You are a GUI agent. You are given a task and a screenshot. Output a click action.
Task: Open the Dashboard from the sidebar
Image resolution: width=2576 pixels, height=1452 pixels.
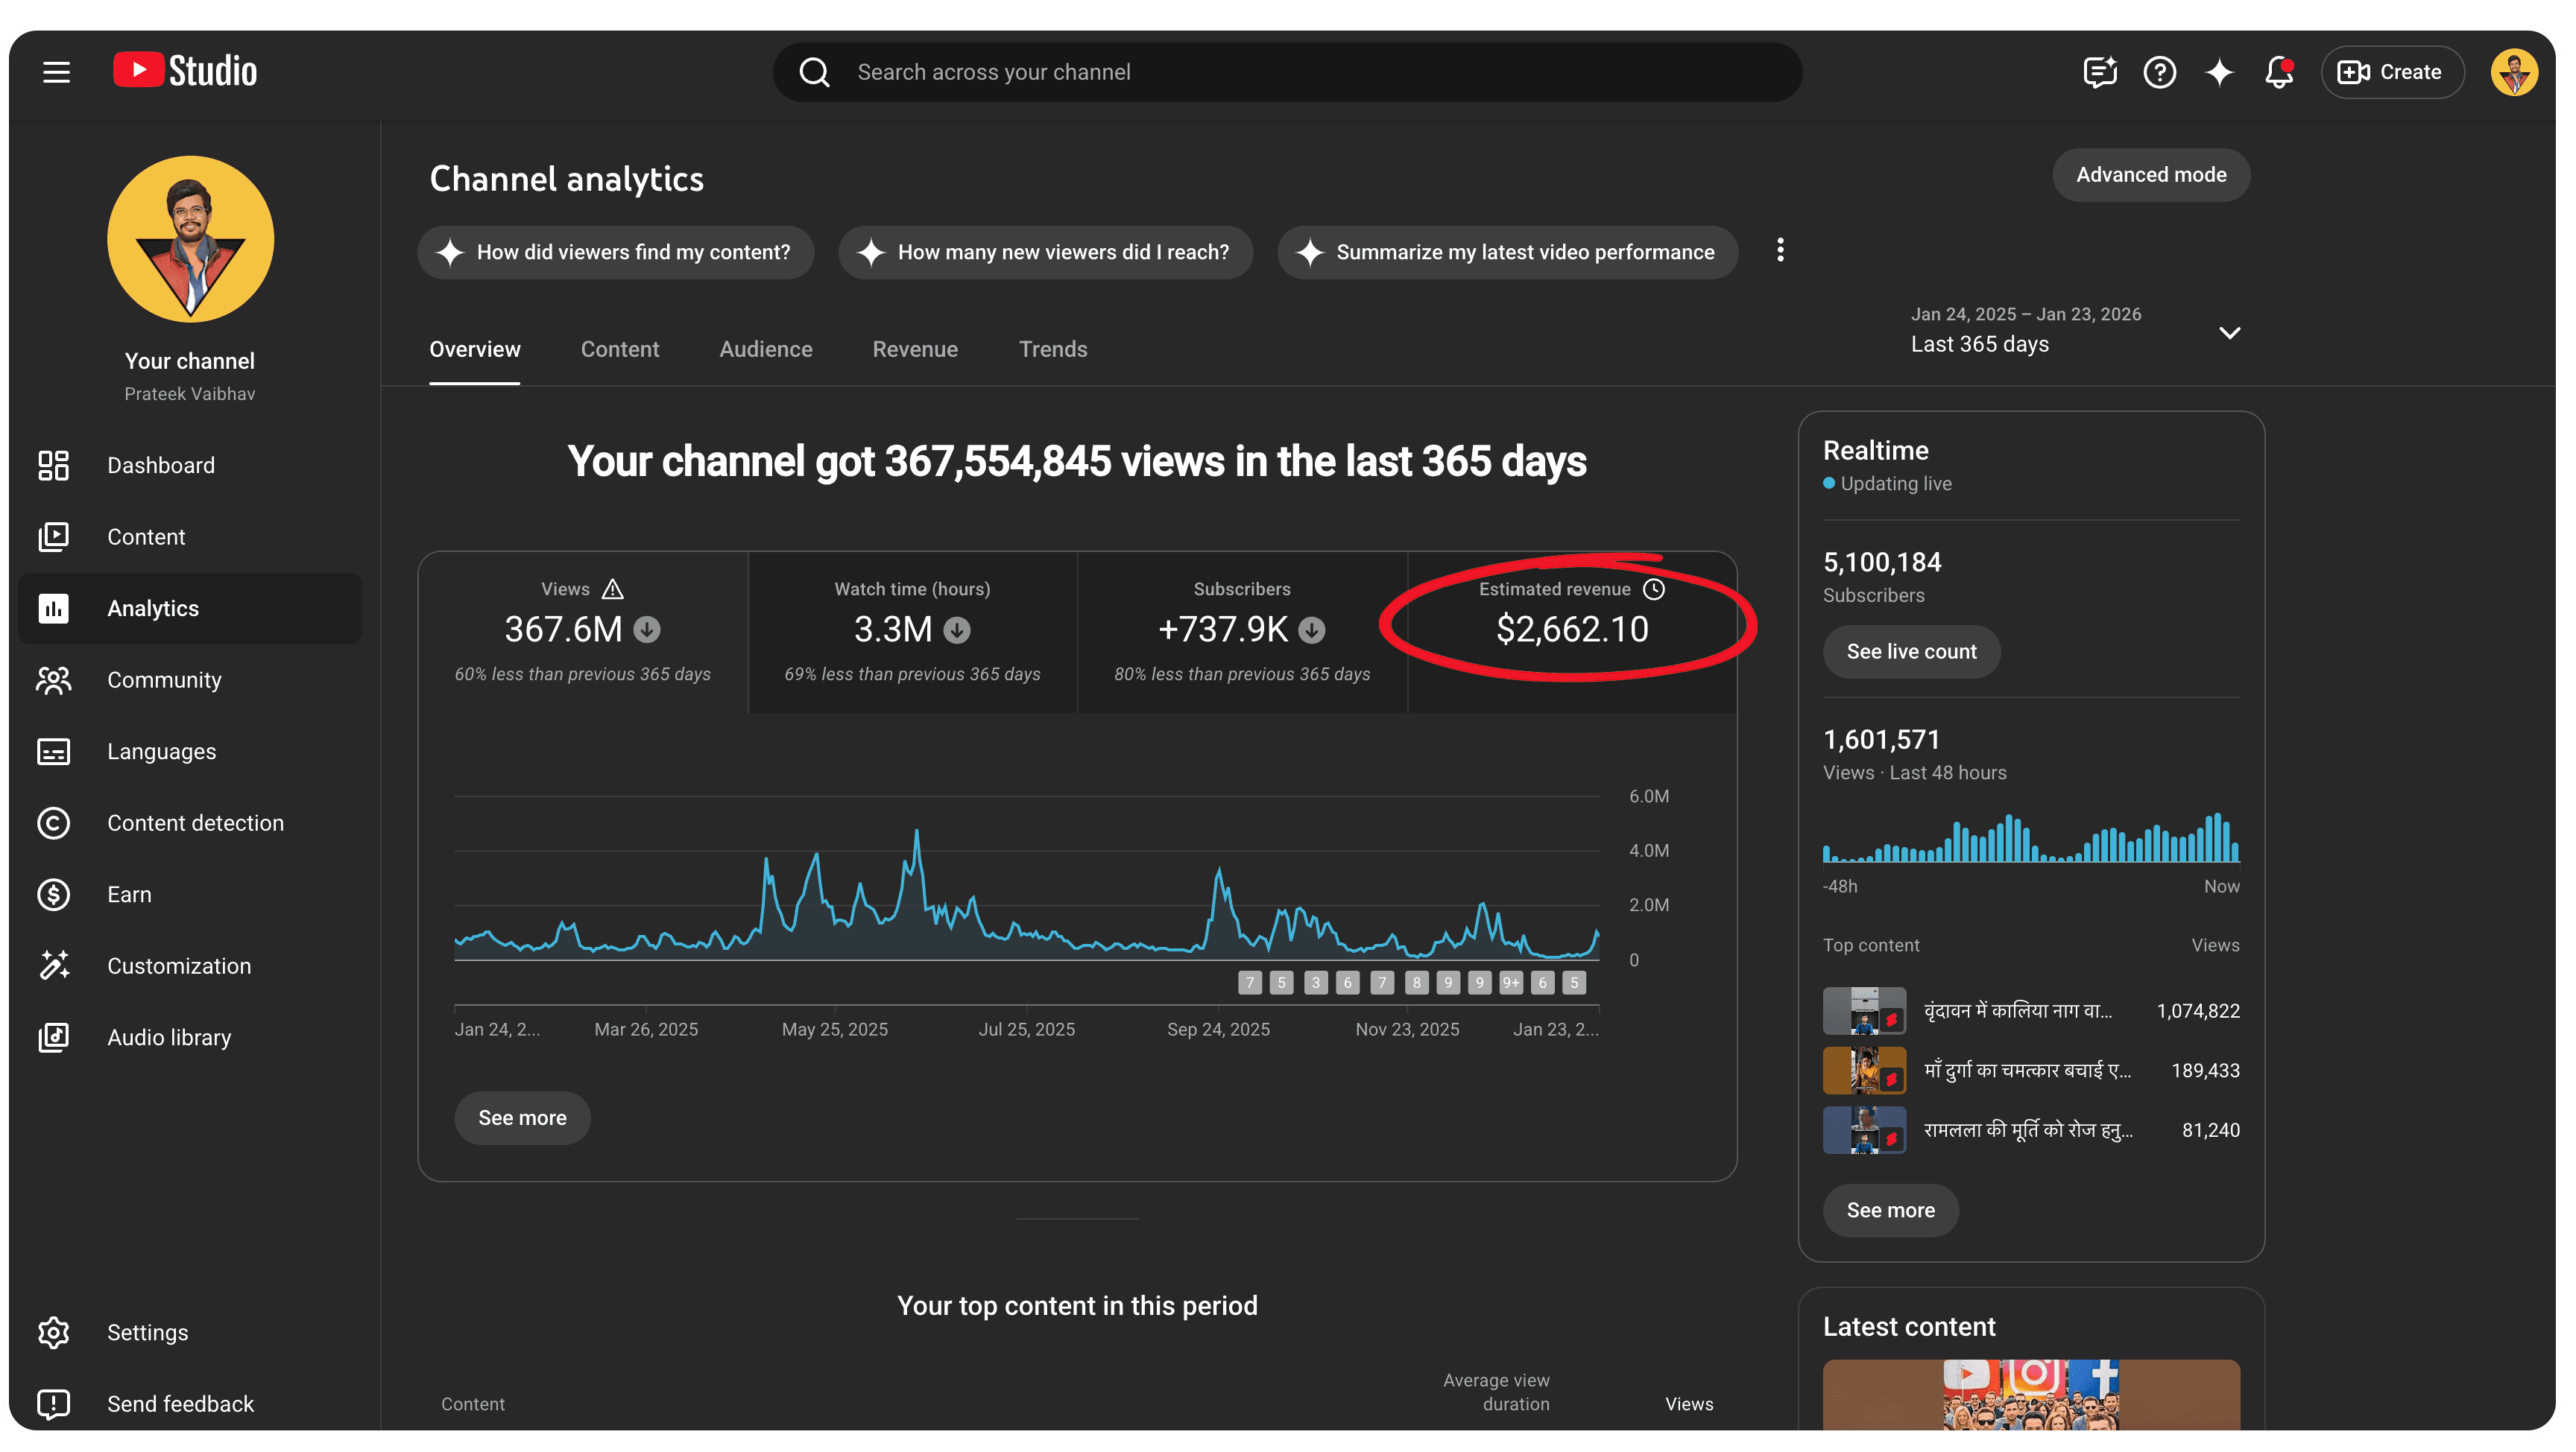click(161, 465)
